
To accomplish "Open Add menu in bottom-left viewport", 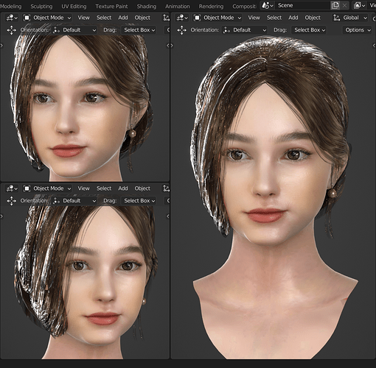I will tap(123, 188).
